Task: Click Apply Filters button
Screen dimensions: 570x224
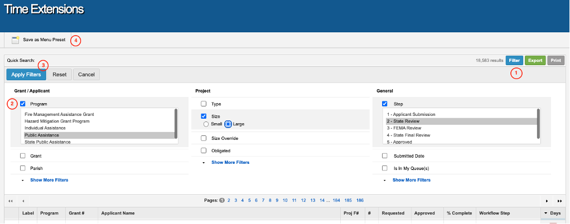Action: pos(26,75)
